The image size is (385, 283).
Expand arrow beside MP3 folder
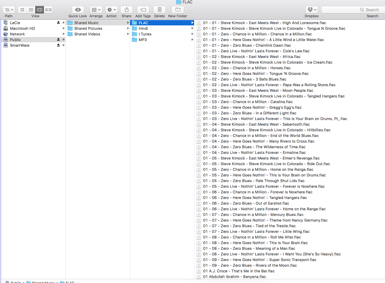(x=192, y=39)
